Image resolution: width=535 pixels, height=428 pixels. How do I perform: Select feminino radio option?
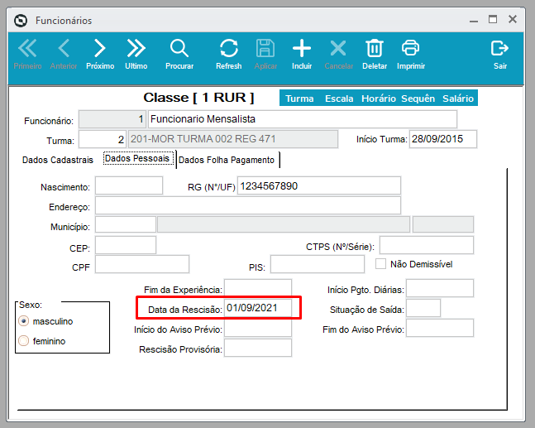click(x=23, y=340)
